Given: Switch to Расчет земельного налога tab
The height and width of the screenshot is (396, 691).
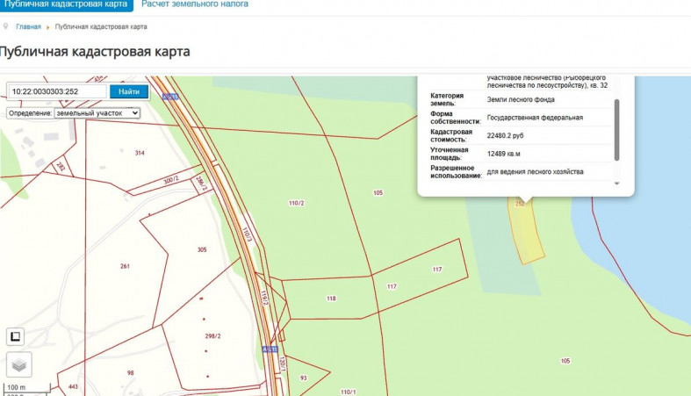Looking at the screenshot, I should pyautogui.click(x=195, y=4).
